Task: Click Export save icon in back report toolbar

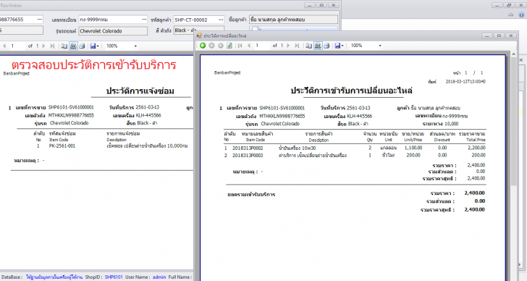Action: (93, 46)
